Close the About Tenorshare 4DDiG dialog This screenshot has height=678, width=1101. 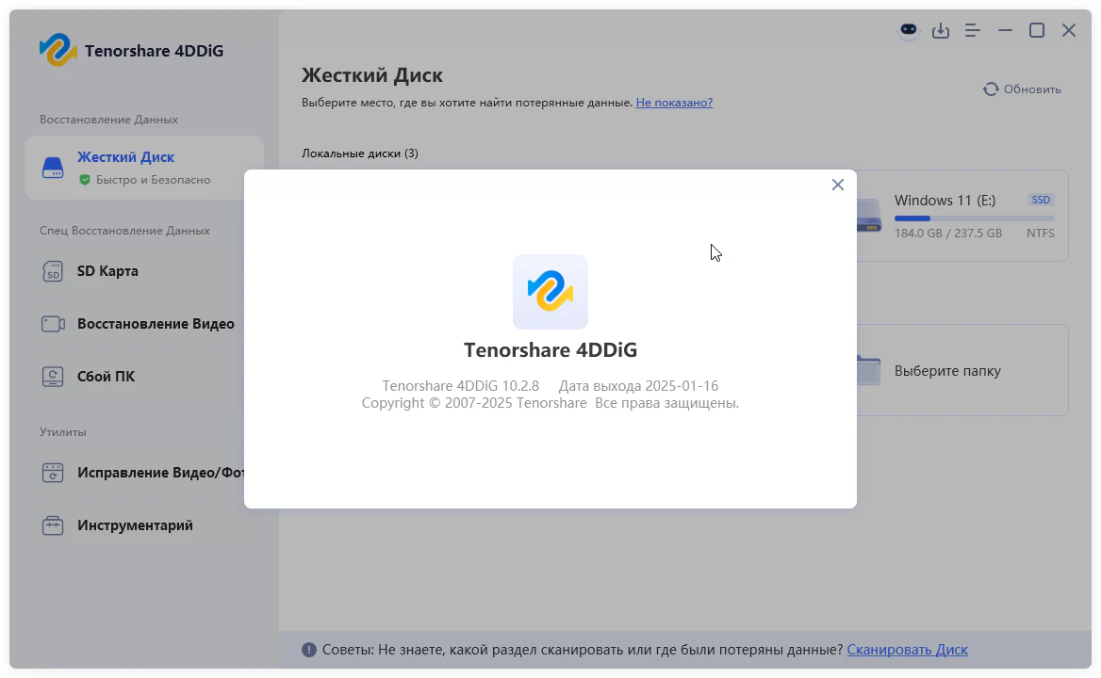[x=837, y=185]
